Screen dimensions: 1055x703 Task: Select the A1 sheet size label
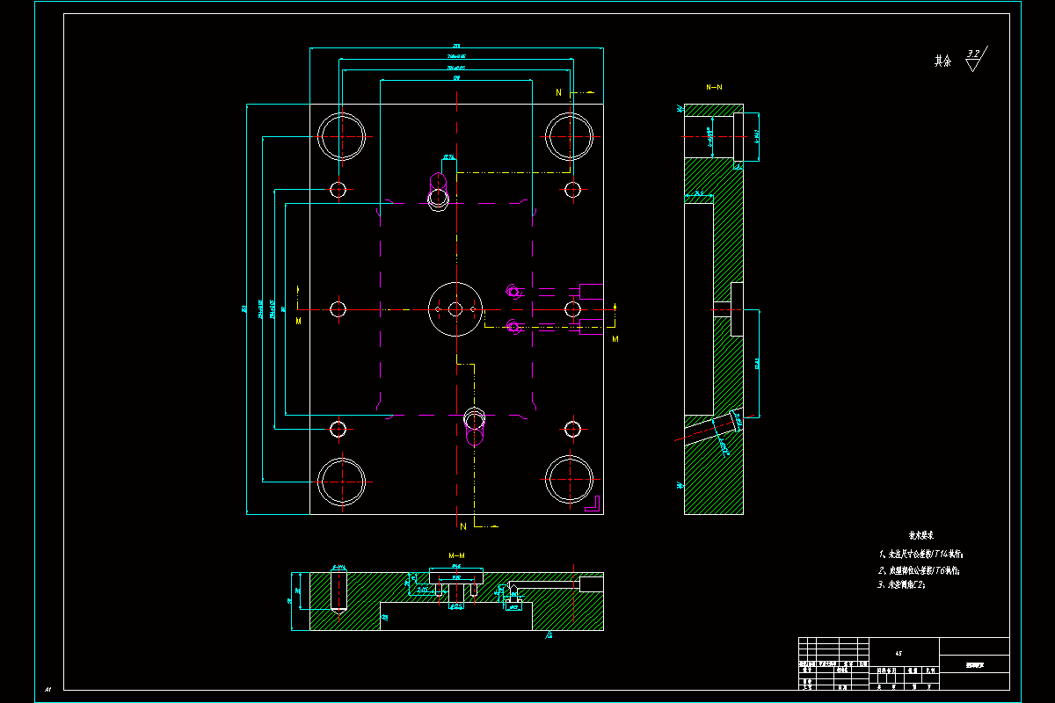[x=47, y=690]
